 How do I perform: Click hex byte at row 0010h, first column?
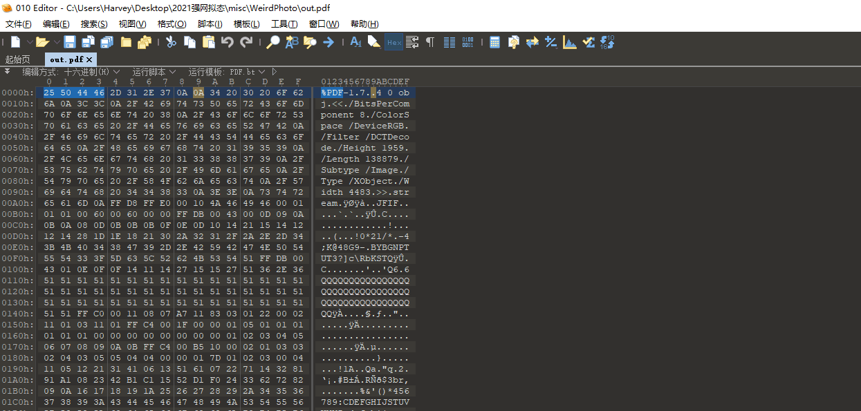pyautogui.click(x=48, y=103)
